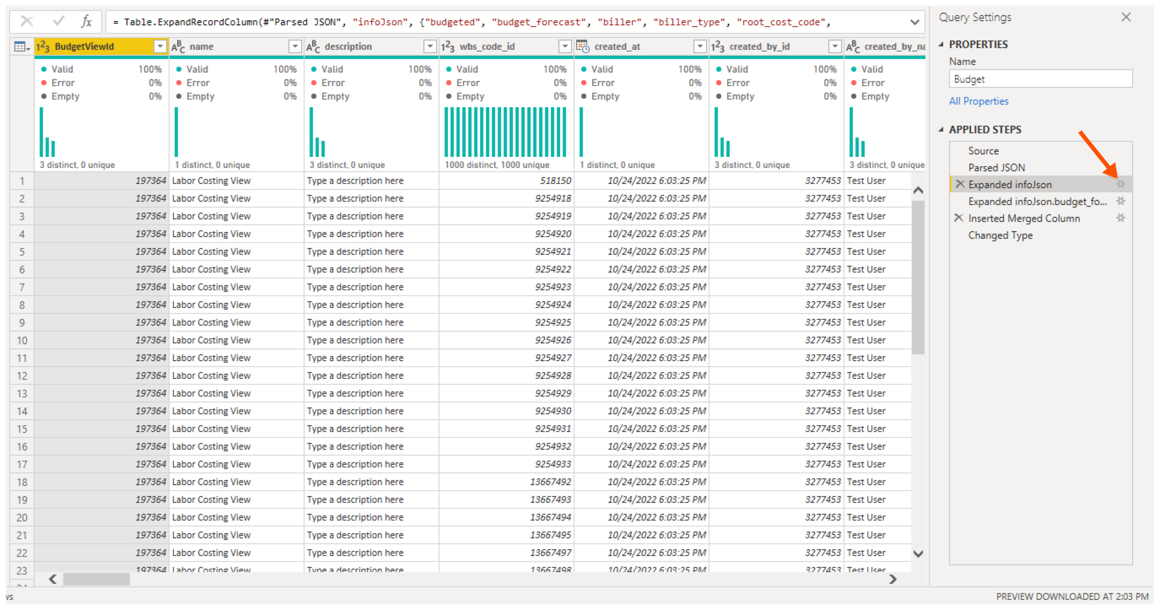This screenshot has width=1160, height=610.
Task: Click created_by_id 3277453 in row 15
Action: 776,429
